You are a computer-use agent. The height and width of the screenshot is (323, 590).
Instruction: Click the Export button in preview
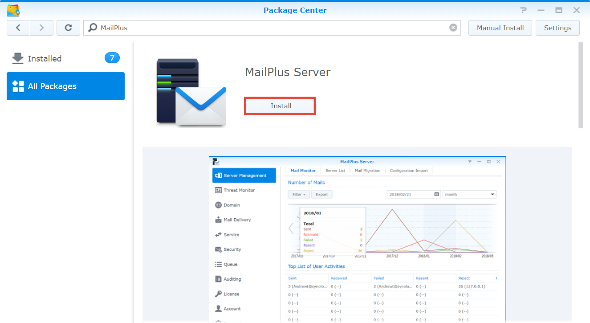click(322, 195)
